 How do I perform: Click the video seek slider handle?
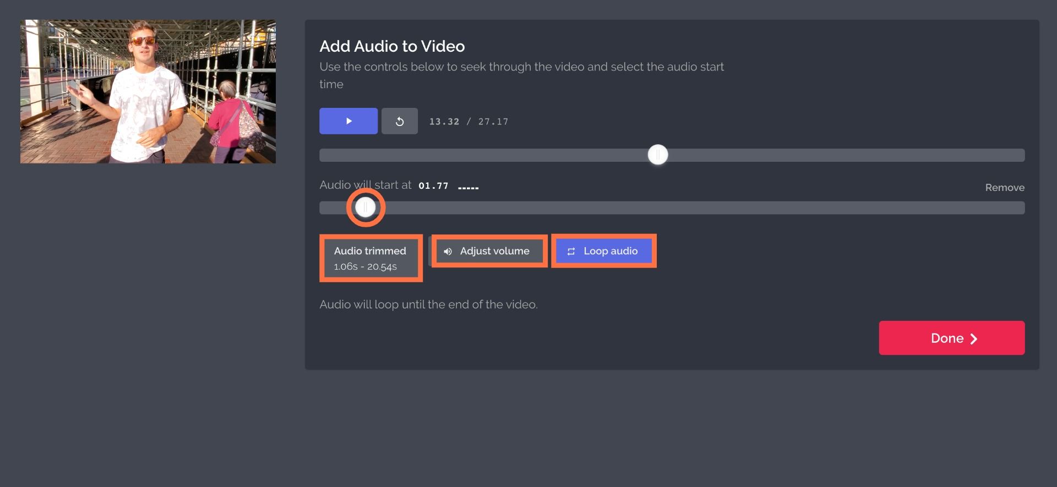pos(658,155)
